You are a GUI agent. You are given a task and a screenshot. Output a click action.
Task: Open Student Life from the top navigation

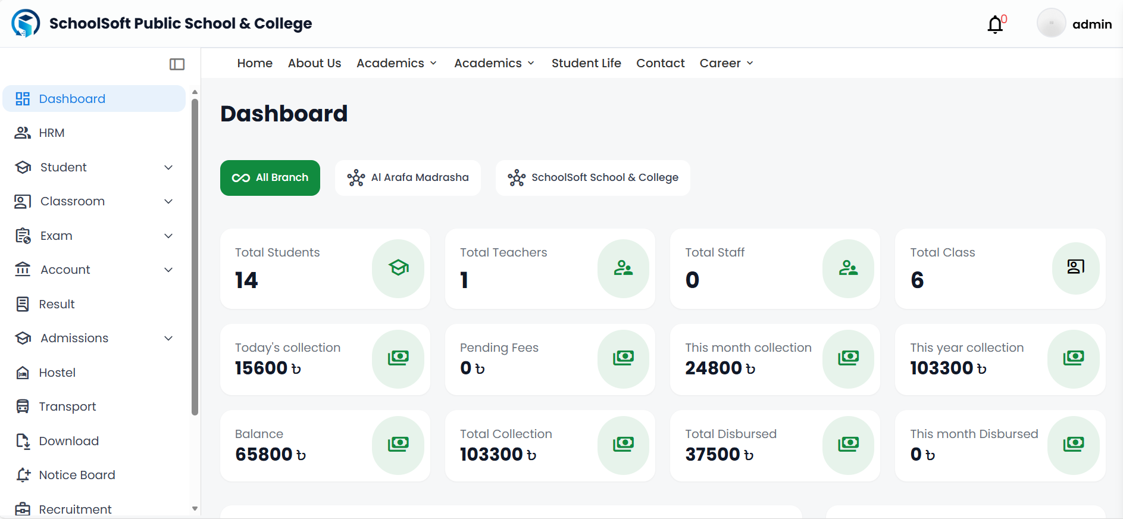click(x=586, y=63)
